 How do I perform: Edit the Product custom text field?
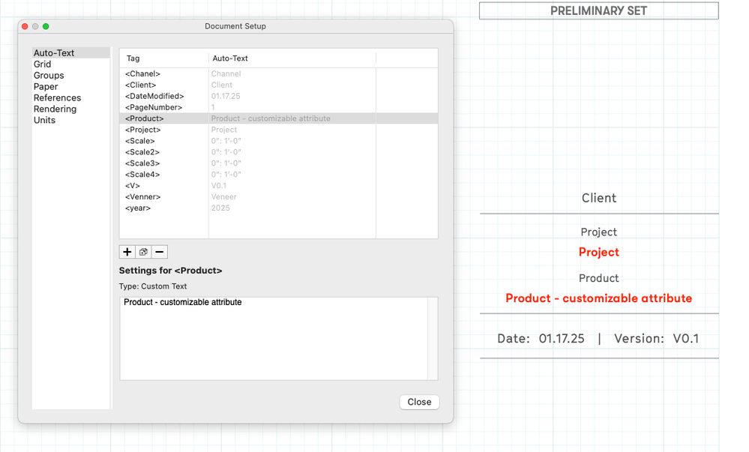pyautogui.click(x=274, y=339)
